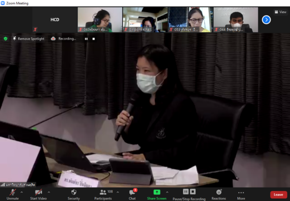Image resolution: width=290 pixels, height=201 pixels.
Task: Click the green Share Screen icon
Action: coord(157,192)
